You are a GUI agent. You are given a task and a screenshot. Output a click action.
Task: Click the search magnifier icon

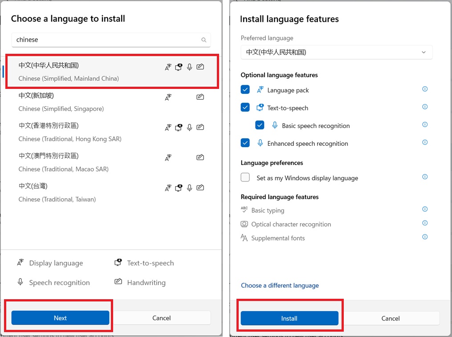[x=204, y=40]
